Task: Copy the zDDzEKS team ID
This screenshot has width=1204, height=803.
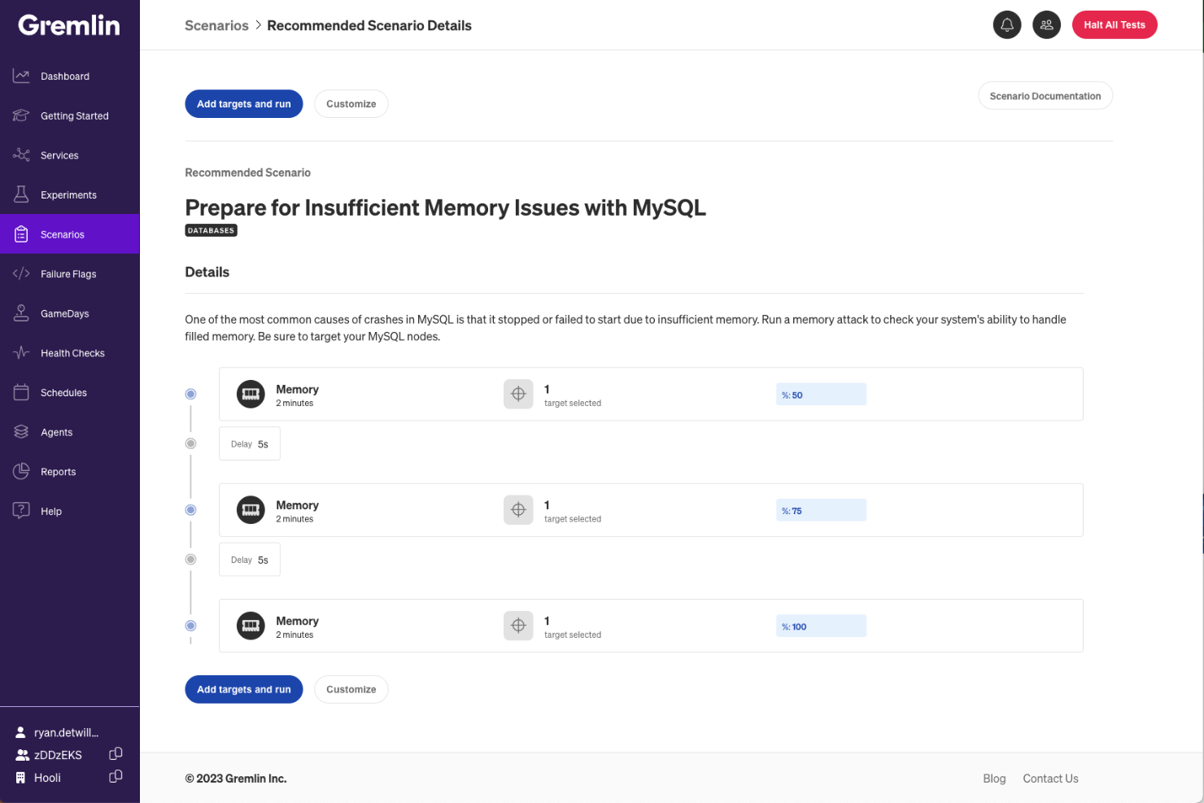Action: tap(116, 754)
